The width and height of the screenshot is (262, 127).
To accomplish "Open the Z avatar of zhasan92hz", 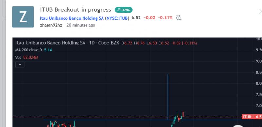I will point(23,17).
